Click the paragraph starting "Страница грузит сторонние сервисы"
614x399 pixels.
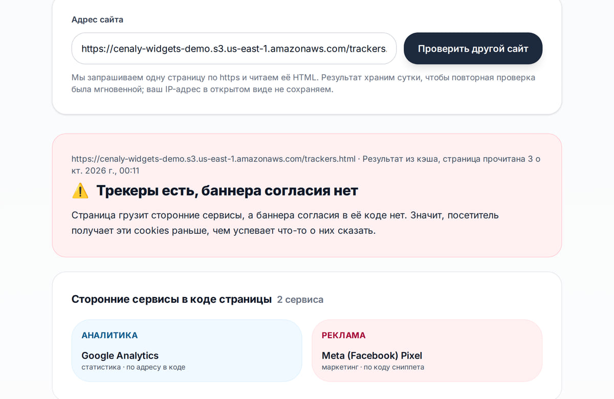click(x=285, y=223)
